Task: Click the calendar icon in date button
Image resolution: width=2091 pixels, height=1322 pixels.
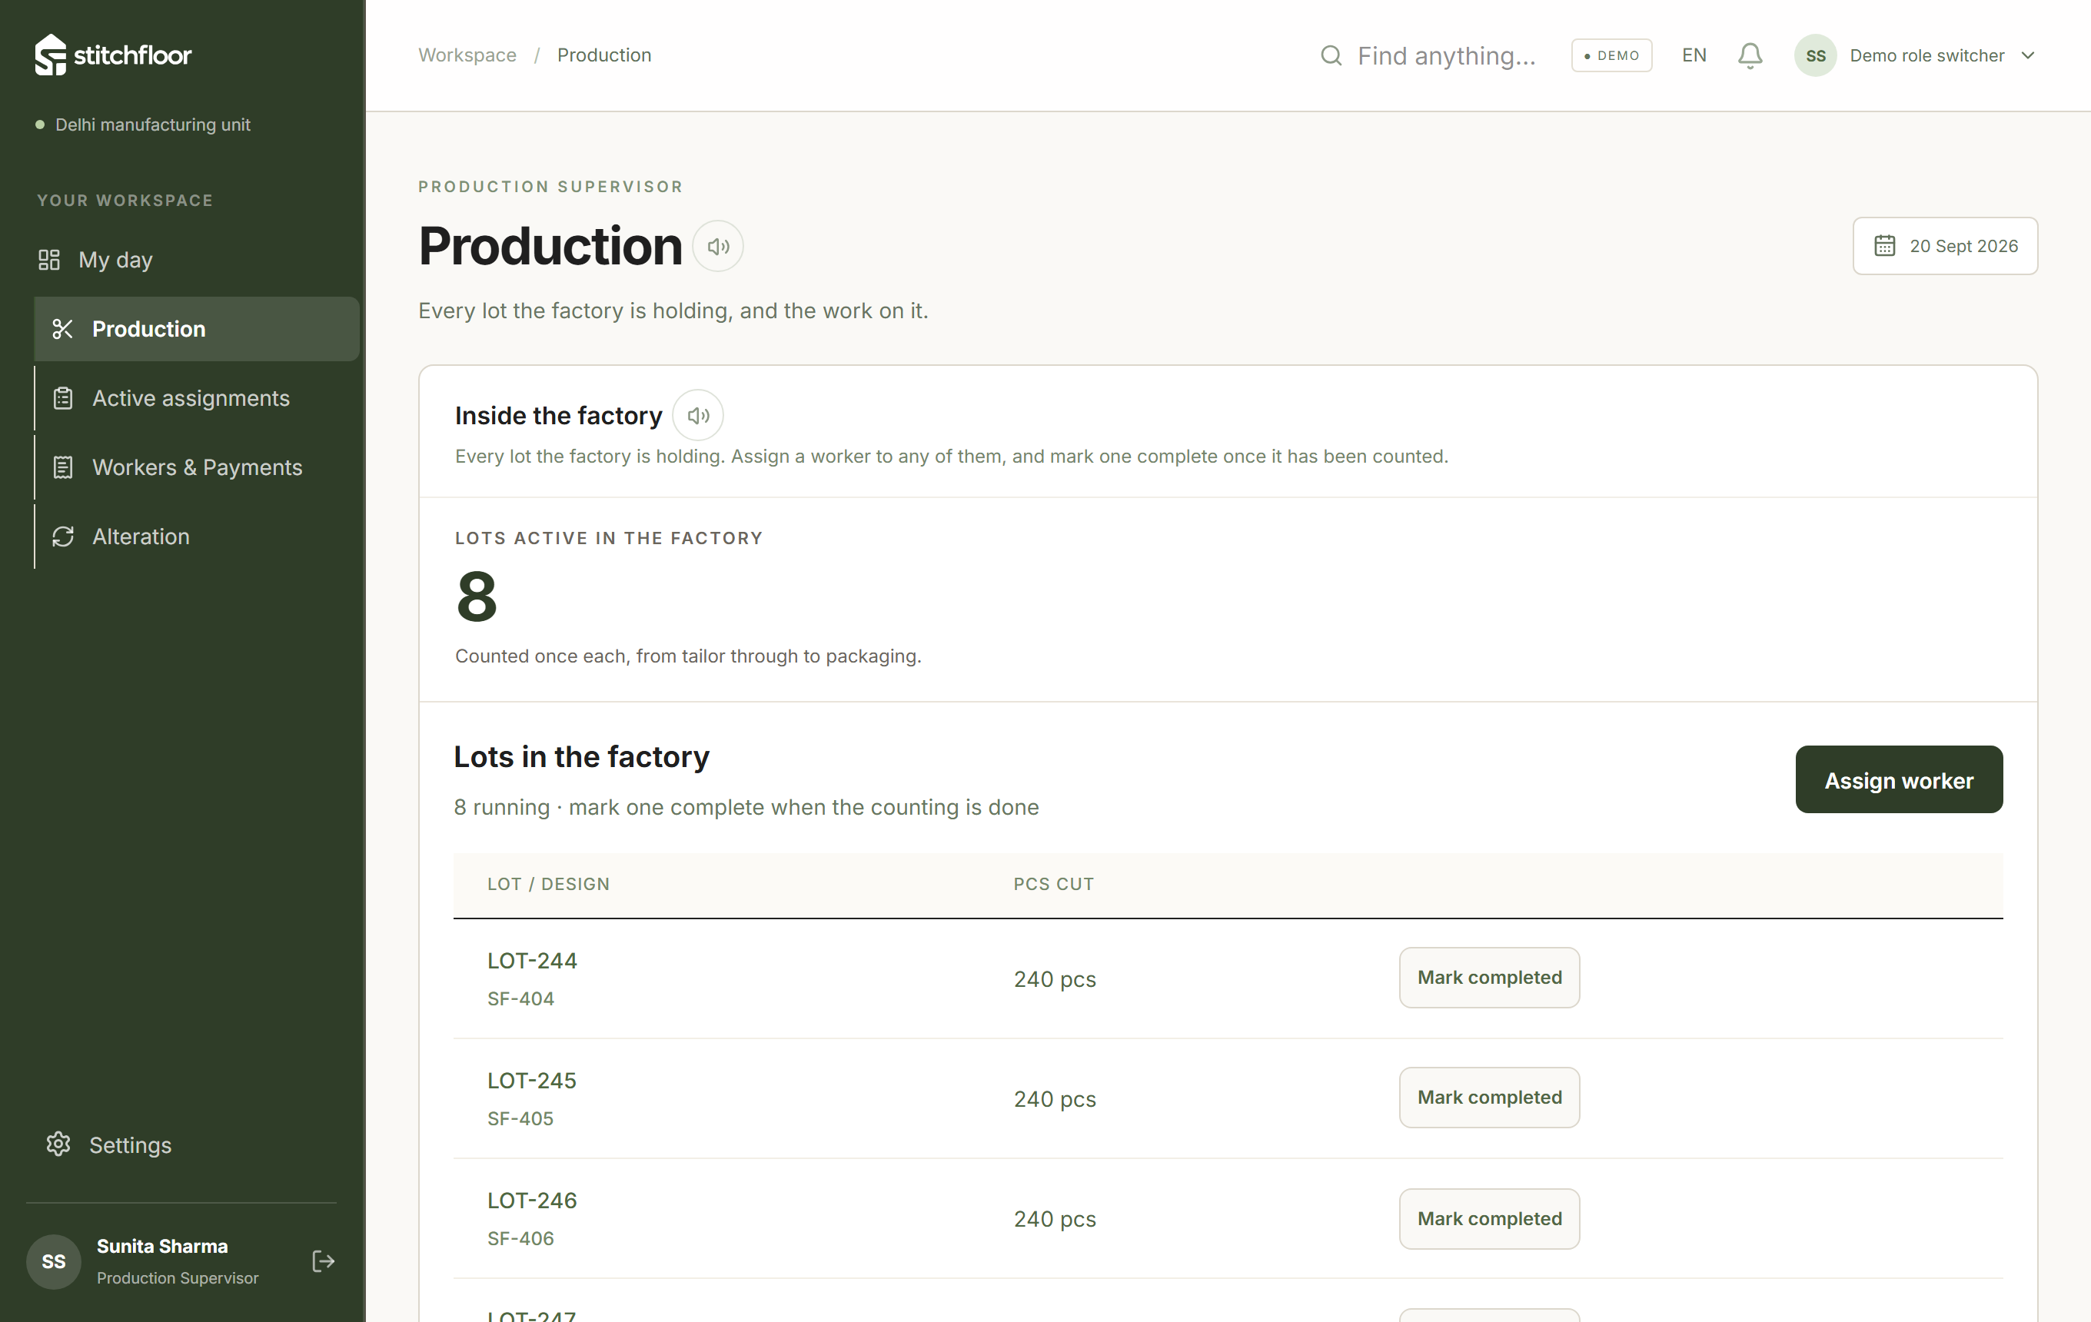Action: tap(1884, 247)
